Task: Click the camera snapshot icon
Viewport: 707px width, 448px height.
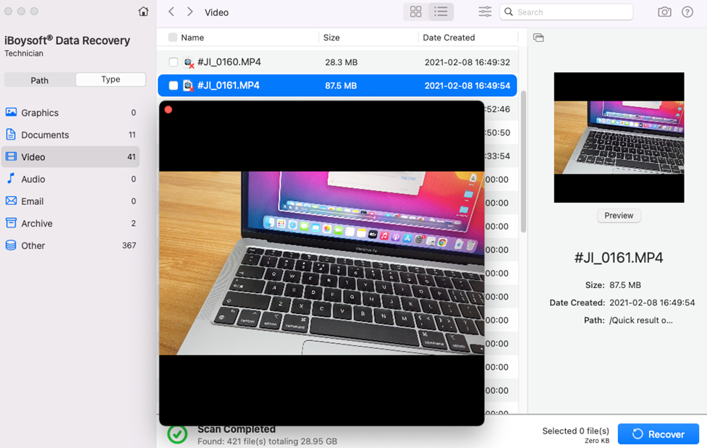Action: click(x=664, y=12)
